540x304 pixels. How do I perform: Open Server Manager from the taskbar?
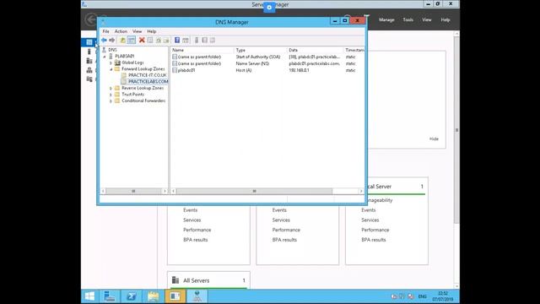[110, 296]
